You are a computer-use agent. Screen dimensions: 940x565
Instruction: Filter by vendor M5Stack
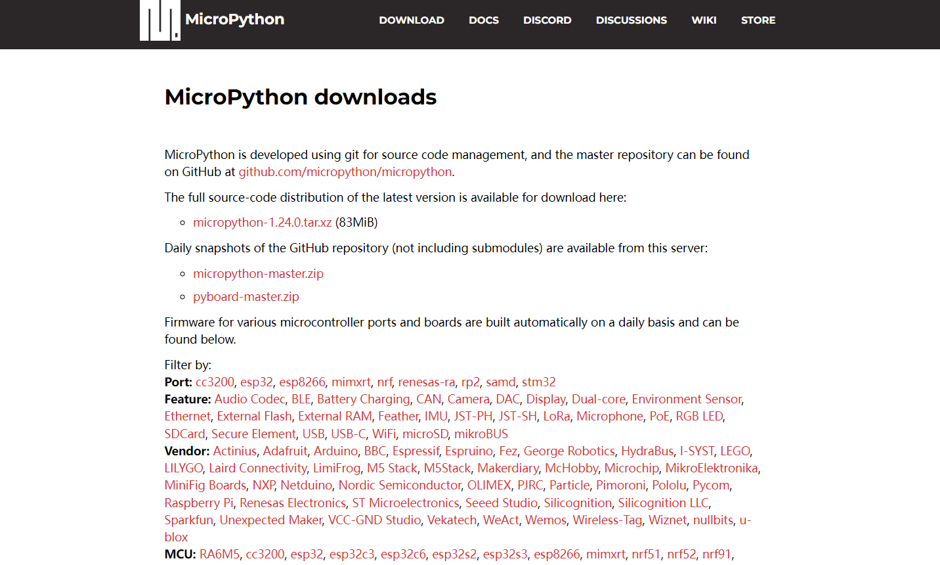point(447,468)
